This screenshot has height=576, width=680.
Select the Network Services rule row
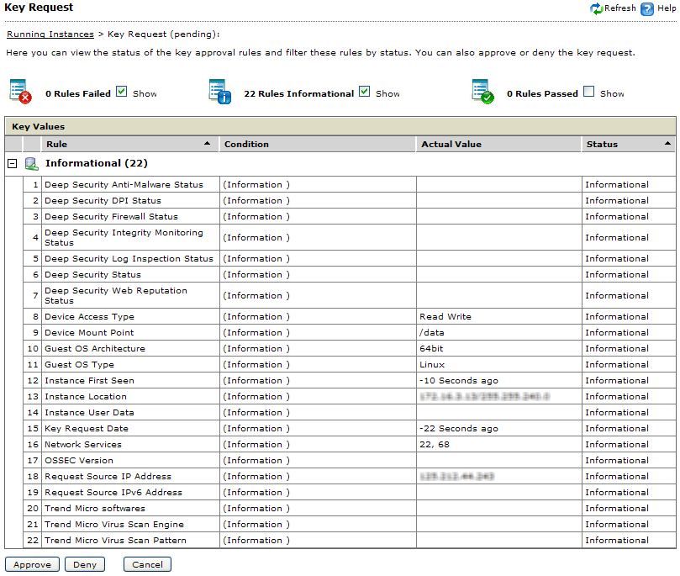[82, 445]
